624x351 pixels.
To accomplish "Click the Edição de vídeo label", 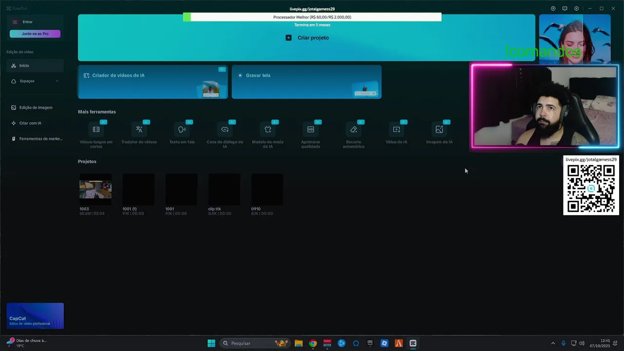I will click(20, 52).
